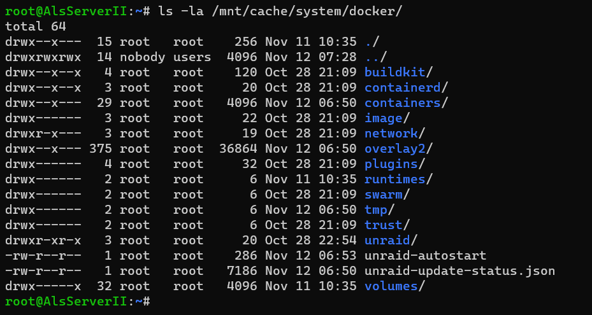Click the runtimes directory name
Viewport: 592px width, 315px height.
pyautogui.click(x=395, y=179)
